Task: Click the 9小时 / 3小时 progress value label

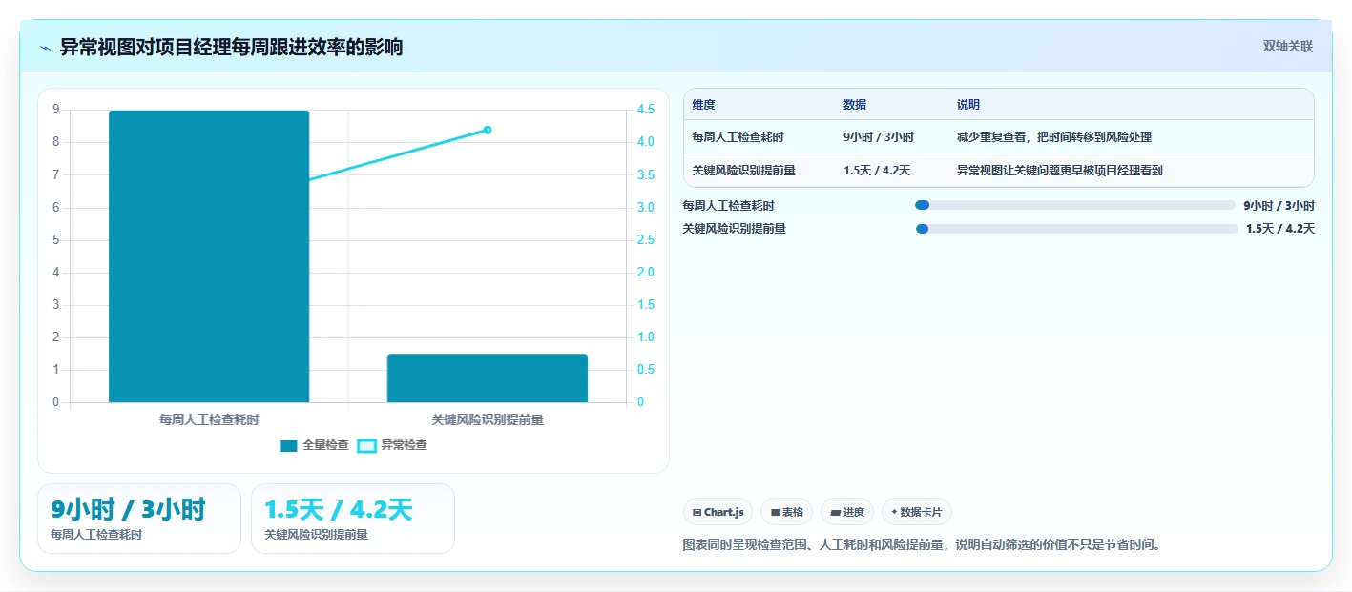Action: (x=1279, y=205)
